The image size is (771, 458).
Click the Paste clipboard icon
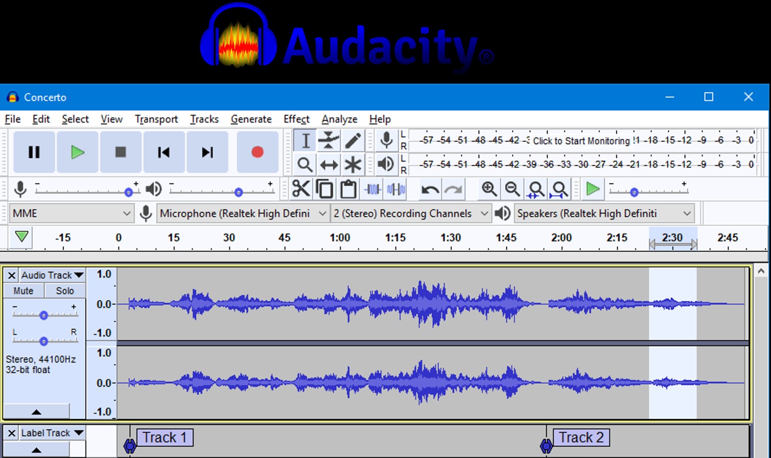coord(348,189)
